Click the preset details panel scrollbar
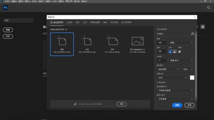Screen dimensions: 214x120 196,65
